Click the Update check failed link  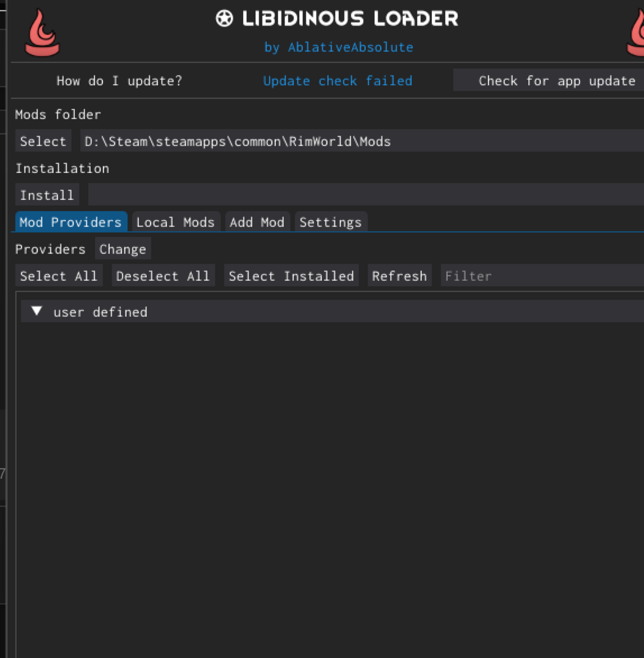tap(338, 80)
